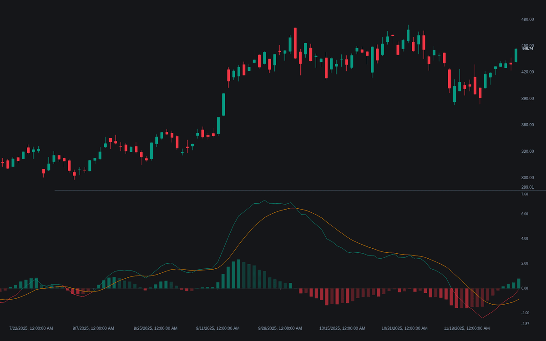Click the 420.00 price axis label

coord(527,72)
